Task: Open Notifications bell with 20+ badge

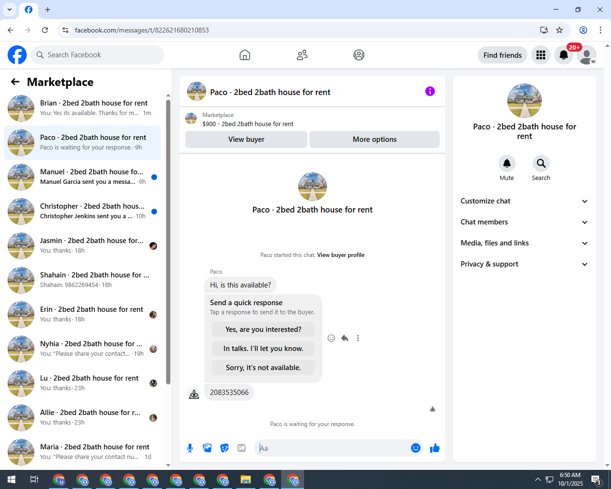Action: pos(564,55)
